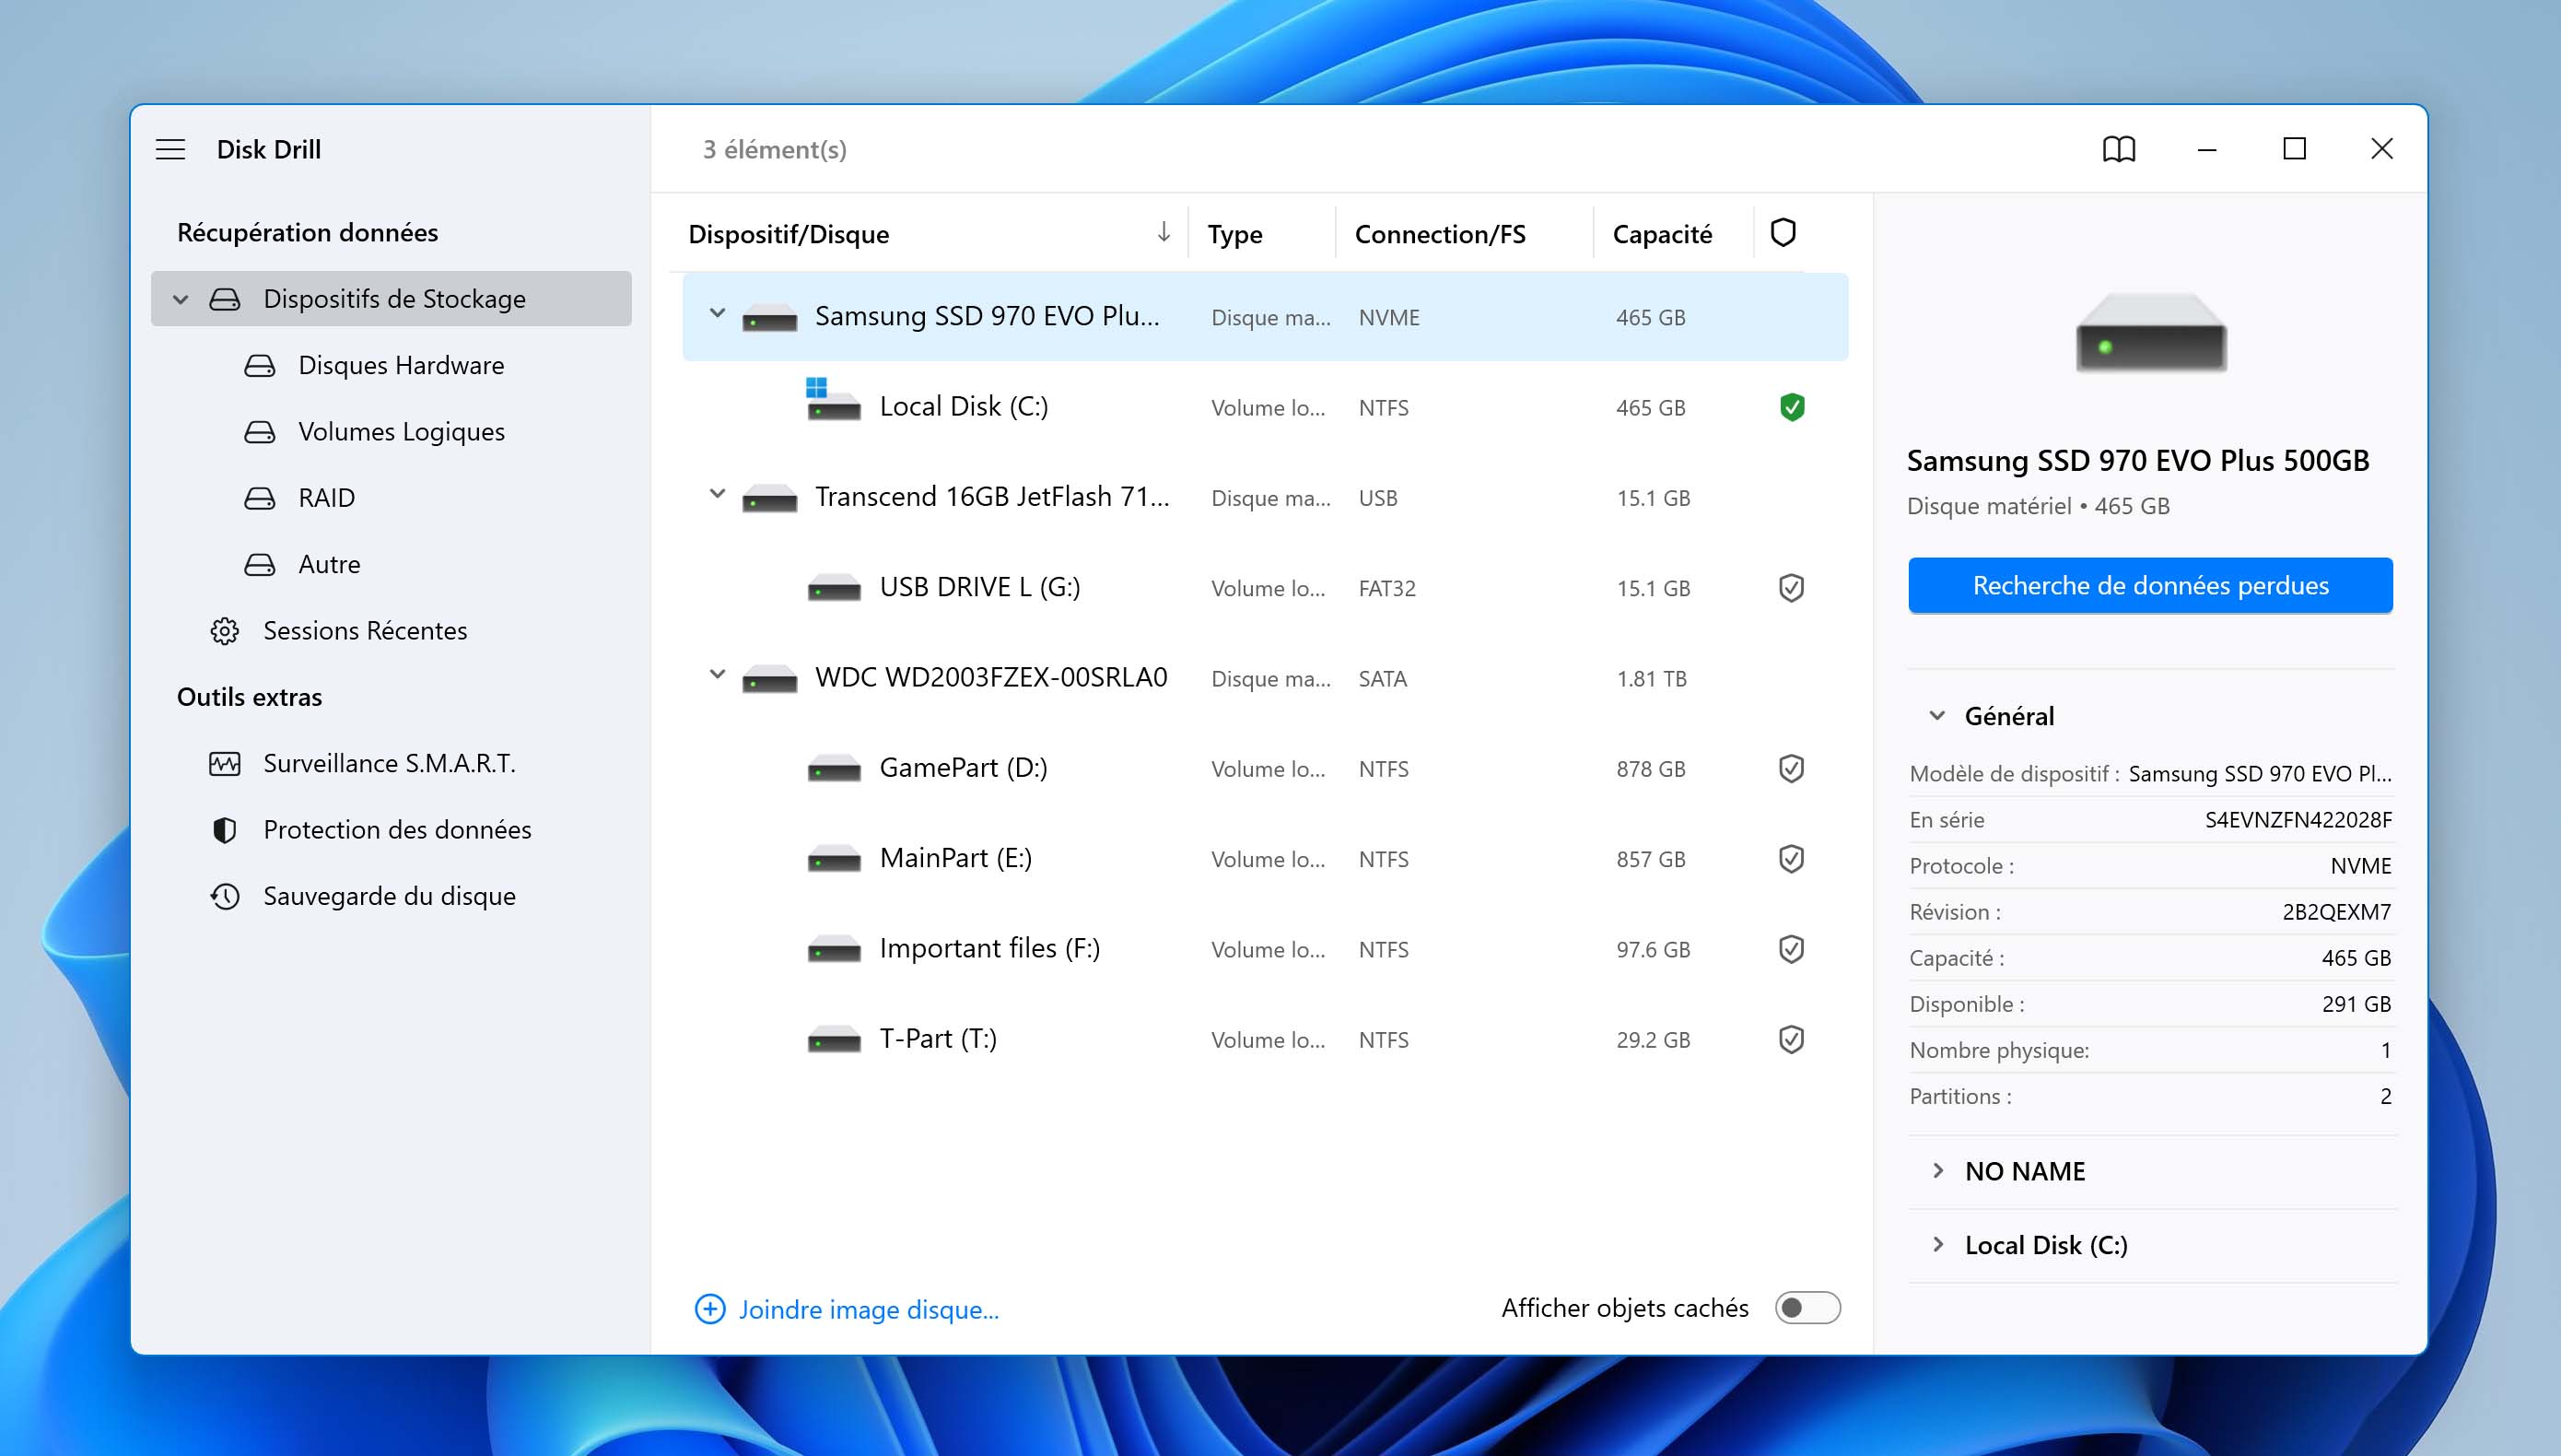Click the serial number S4EVNZFN422028F
Viewport: 2561px width, 1456px height.
click(2298, 820)
